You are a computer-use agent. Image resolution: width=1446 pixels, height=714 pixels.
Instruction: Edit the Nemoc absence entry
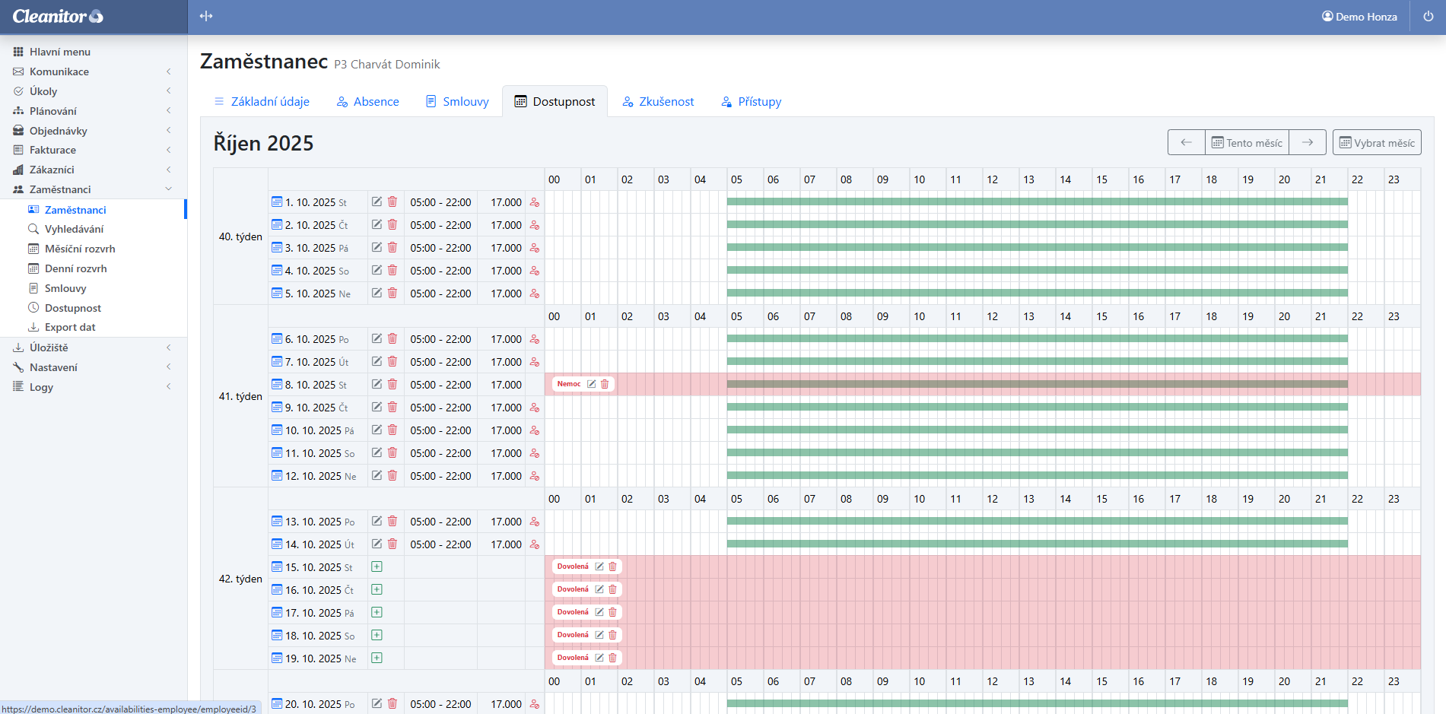[x=591, y=384]
